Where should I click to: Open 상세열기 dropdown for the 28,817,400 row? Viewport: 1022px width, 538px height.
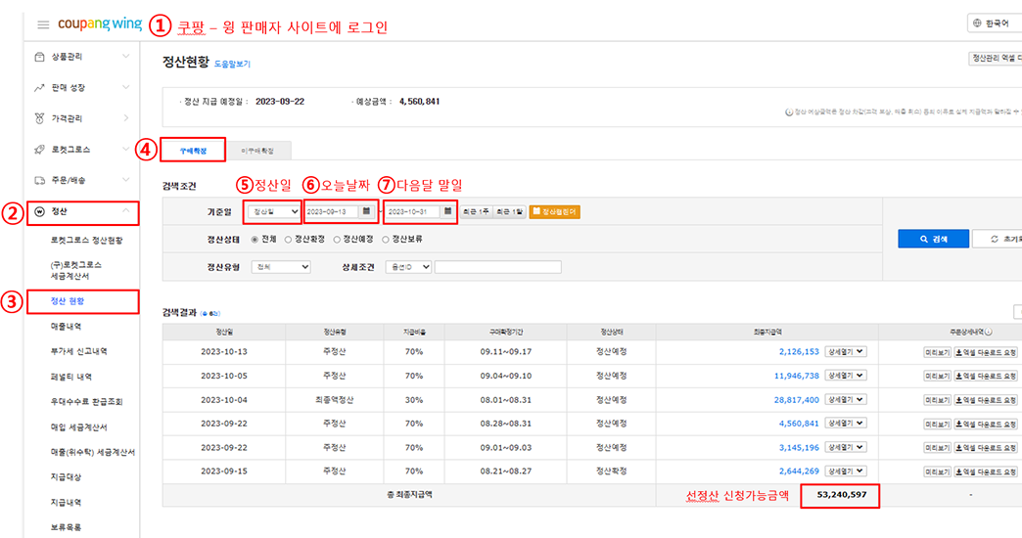pos(846,399)
